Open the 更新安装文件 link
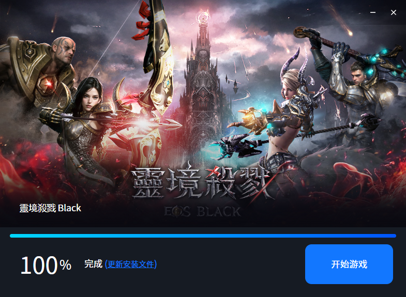Screen dimensions: 406x297 click(x=131, y=264)
